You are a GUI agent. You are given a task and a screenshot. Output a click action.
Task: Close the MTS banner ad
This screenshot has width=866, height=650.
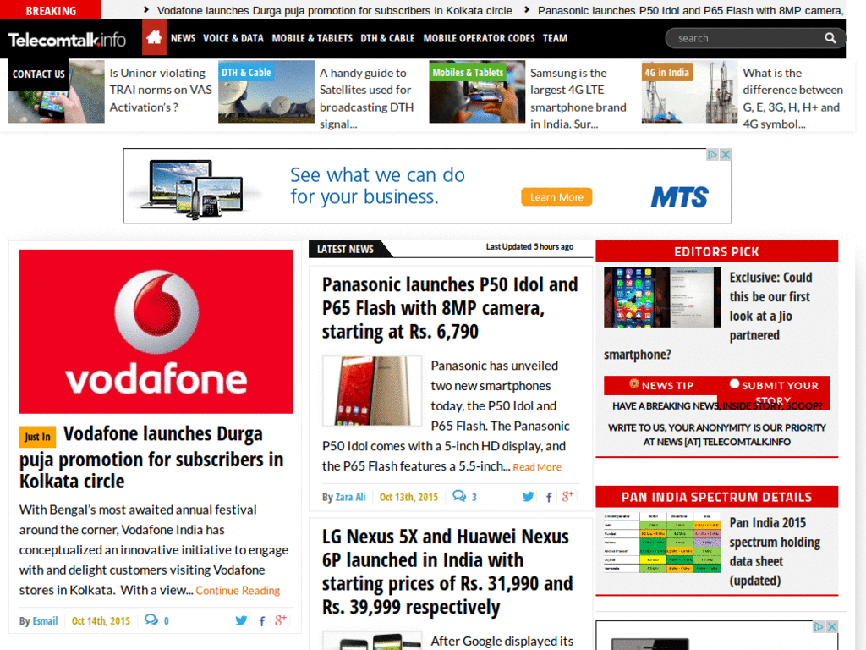click(x=726, y=155)
